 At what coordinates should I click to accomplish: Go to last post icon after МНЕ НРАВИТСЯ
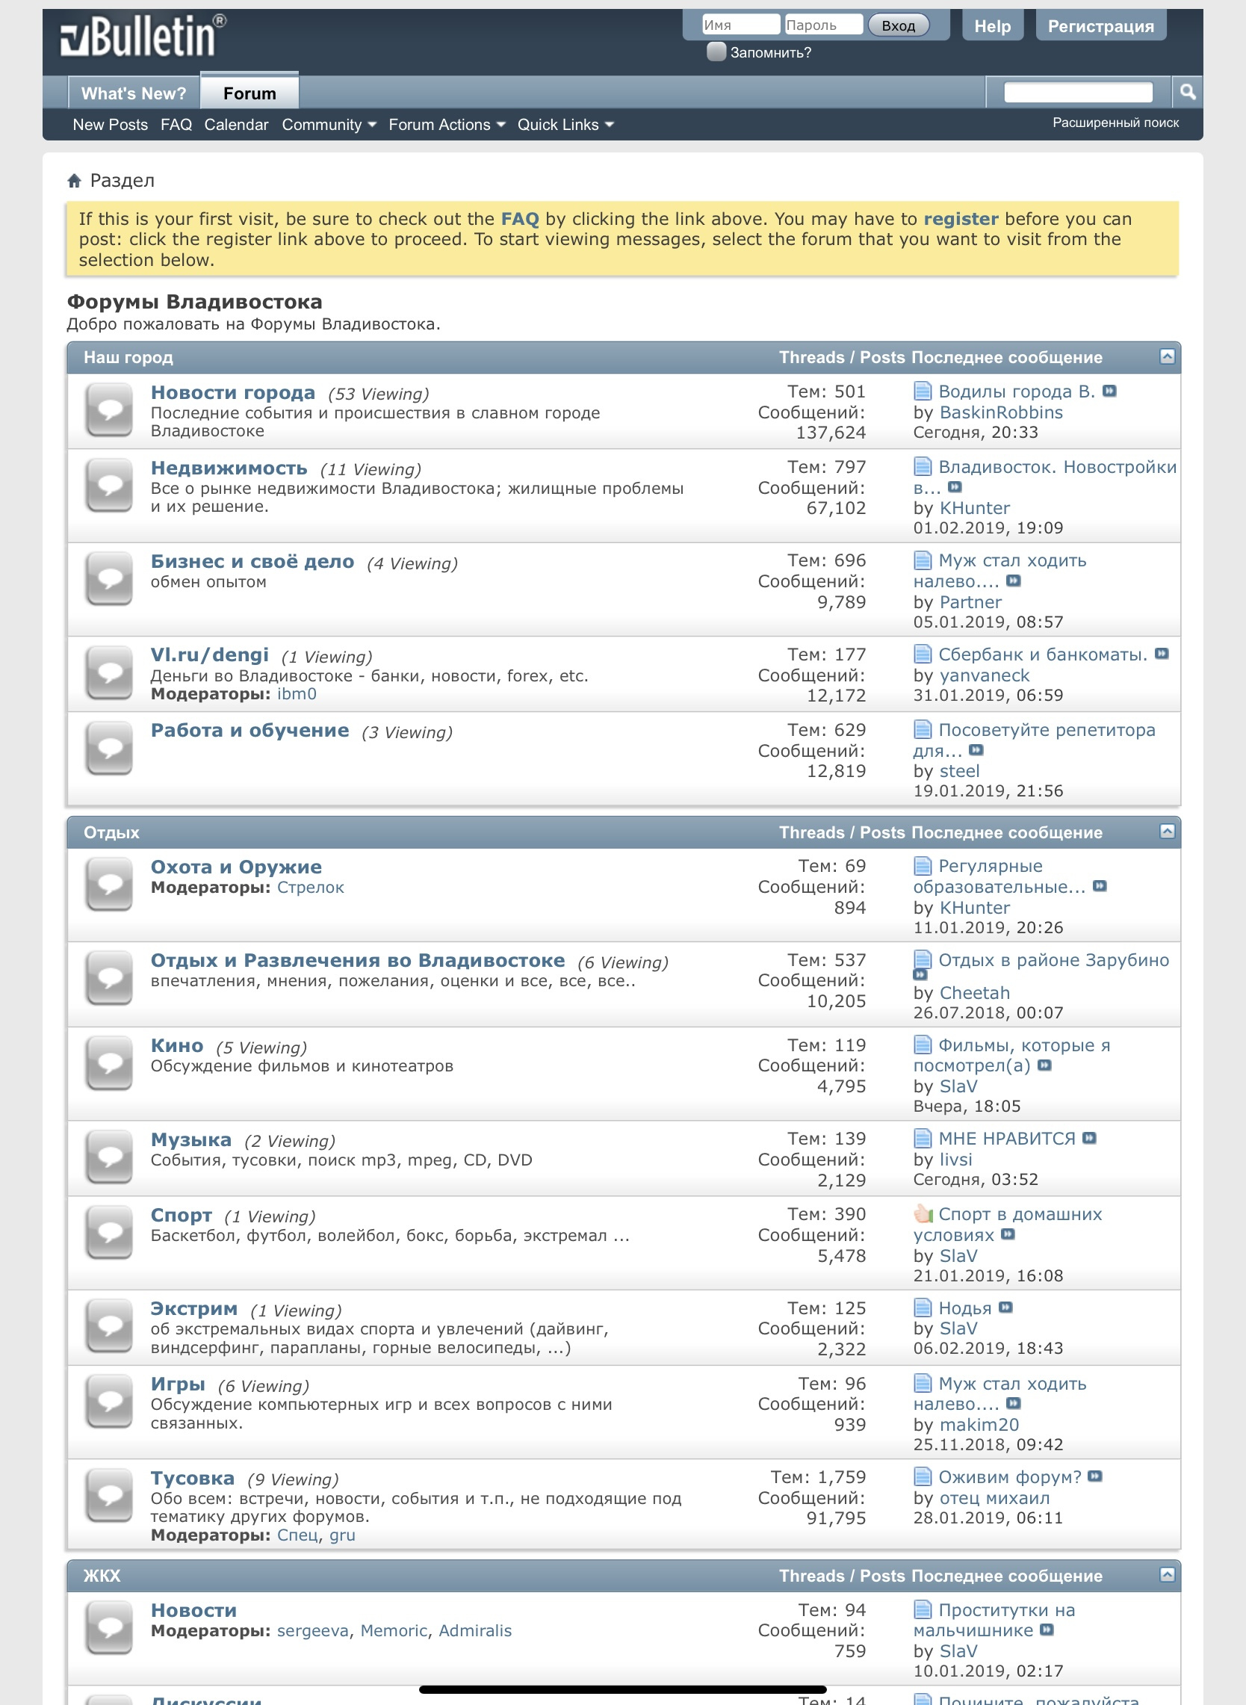click(1089, 1138)
